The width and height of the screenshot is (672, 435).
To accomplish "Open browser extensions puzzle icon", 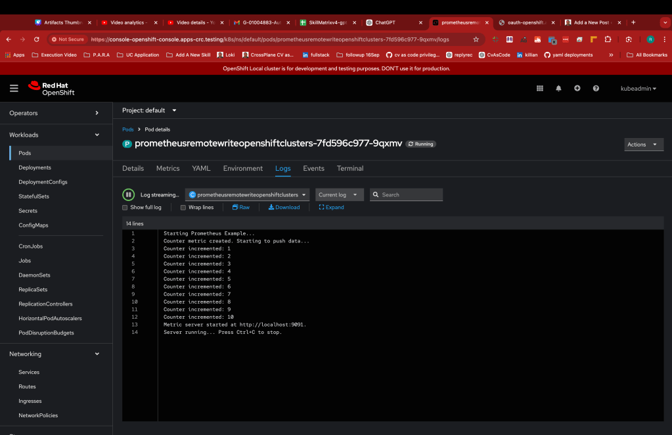I will (608, 39).
